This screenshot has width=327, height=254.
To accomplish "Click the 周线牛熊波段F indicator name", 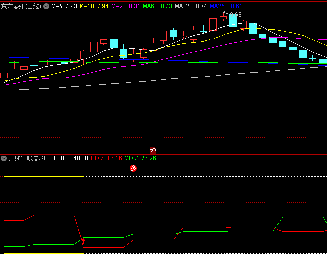I will [29, 158].
